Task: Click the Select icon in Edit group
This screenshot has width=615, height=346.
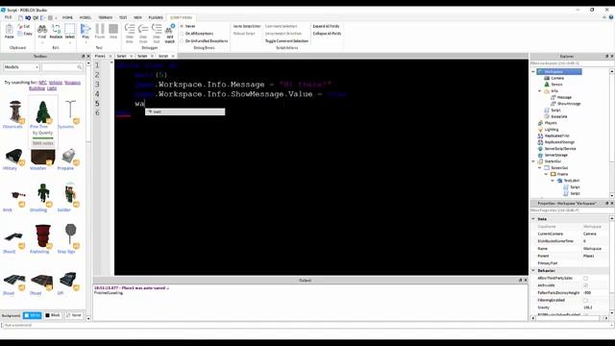Action: pos(70,29)
